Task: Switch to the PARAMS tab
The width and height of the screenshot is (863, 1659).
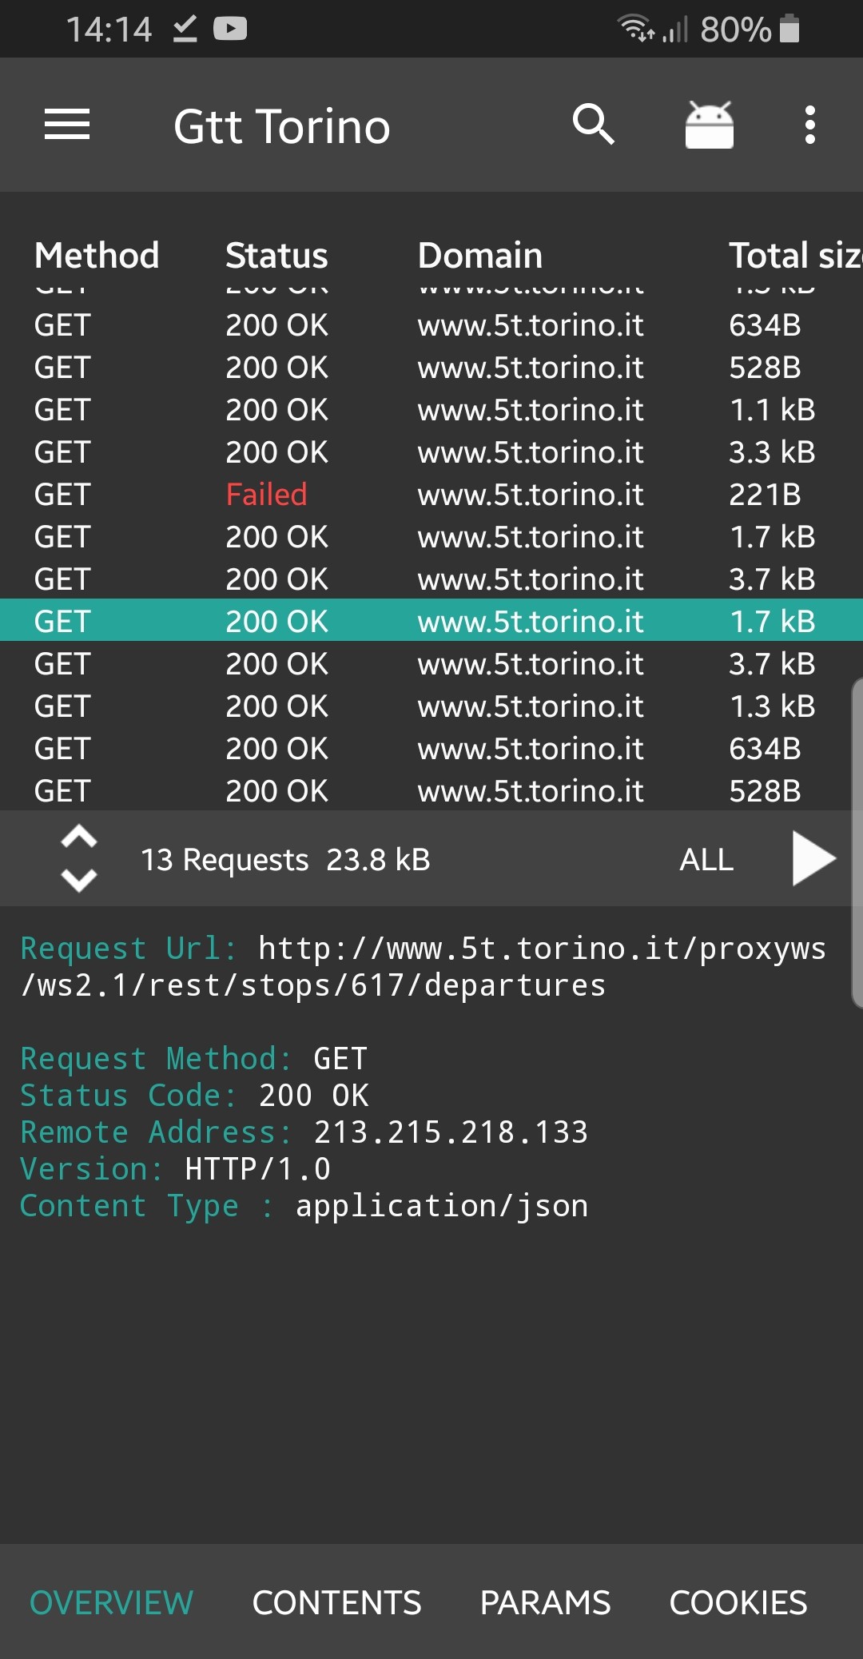Action: click(545, 1602)
